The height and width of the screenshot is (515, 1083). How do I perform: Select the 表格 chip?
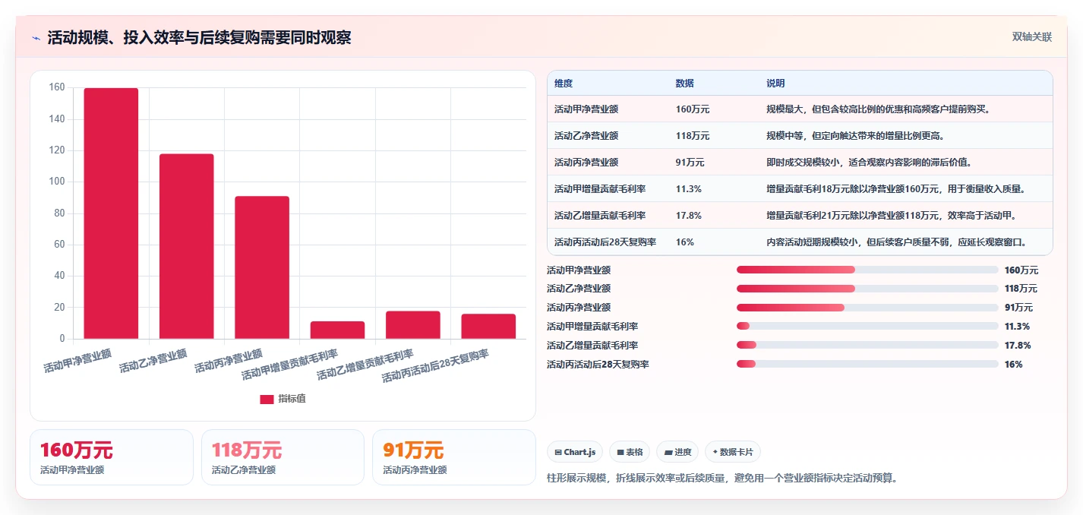630,452
